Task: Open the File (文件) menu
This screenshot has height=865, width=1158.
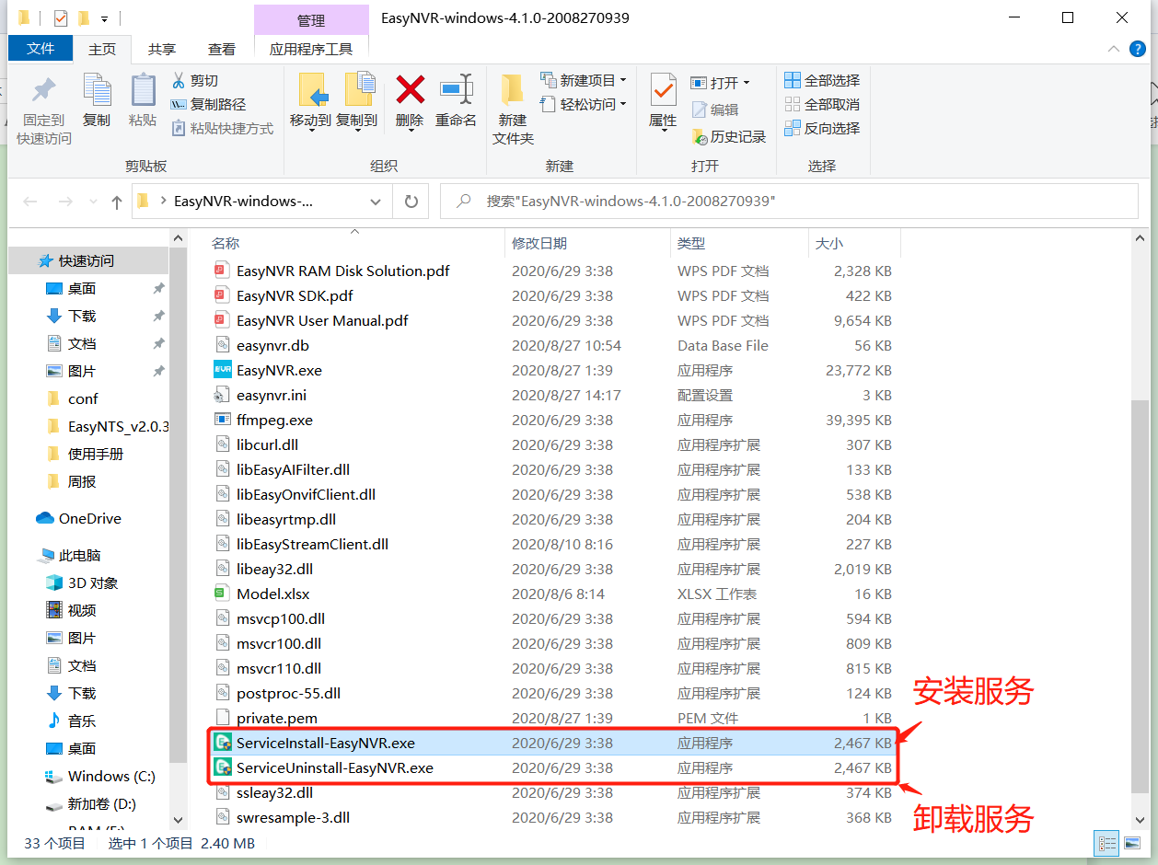Action: tap(41, 49)
